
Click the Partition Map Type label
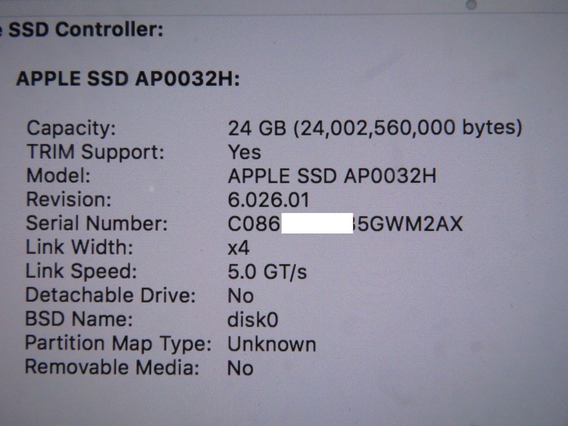point(118,343)
